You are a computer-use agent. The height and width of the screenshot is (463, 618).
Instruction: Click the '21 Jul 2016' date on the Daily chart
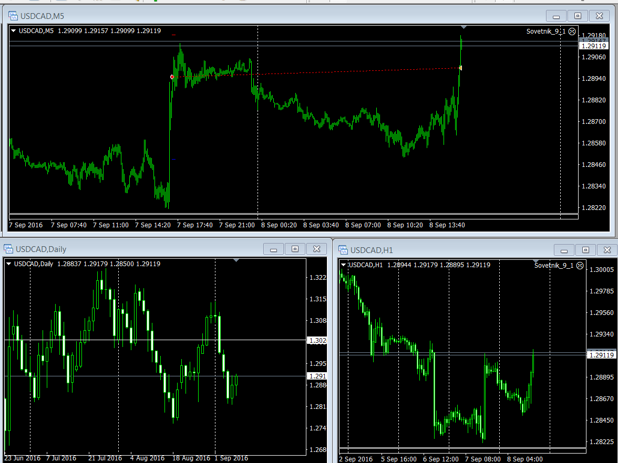point(105,458)
